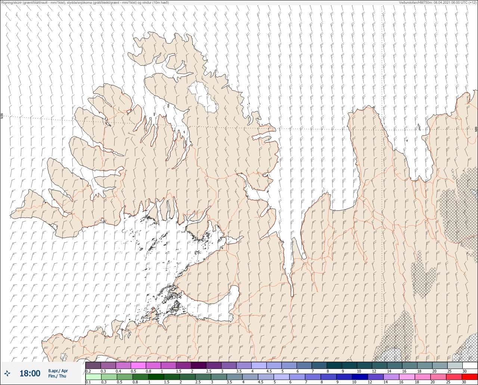Click the N99 label on the right edge
Viewport: 478px width, 385px height.
coord(476,129)
